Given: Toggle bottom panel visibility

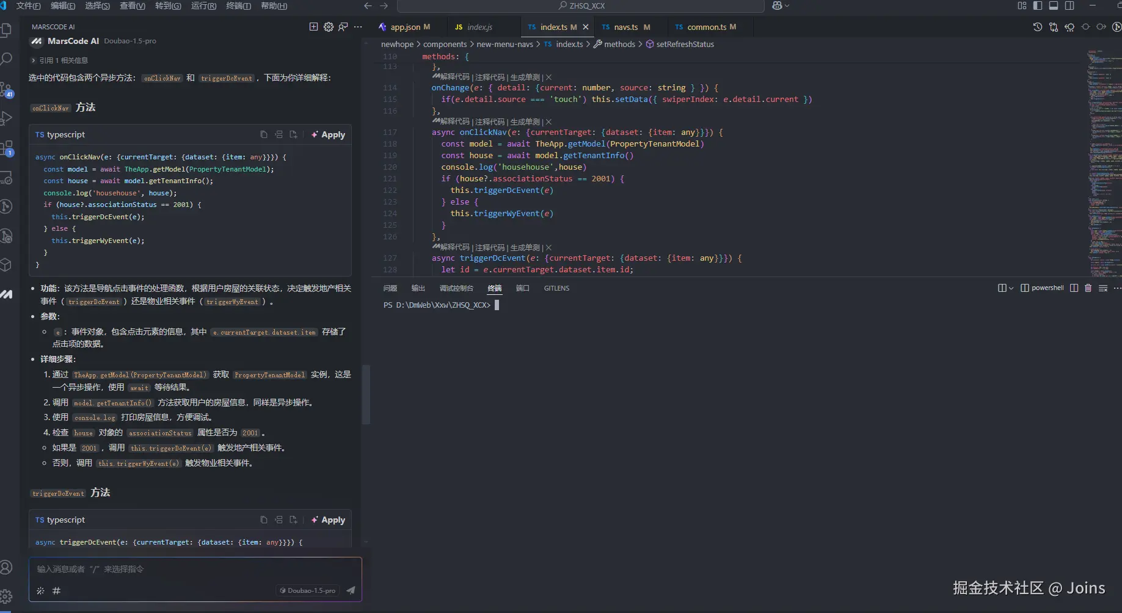Looking at the screenshot, I should click(1054, 5).
